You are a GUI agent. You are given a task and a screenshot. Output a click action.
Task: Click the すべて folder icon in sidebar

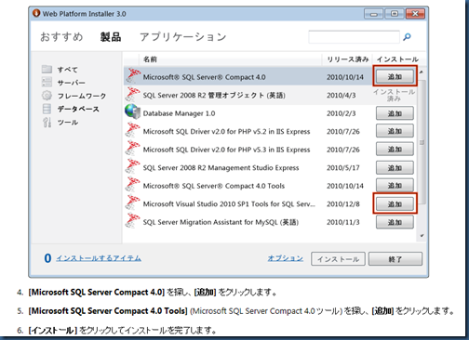(47, 69)
